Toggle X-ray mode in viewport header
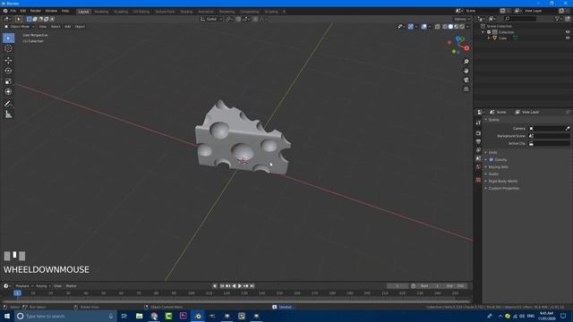 point(438,27)
